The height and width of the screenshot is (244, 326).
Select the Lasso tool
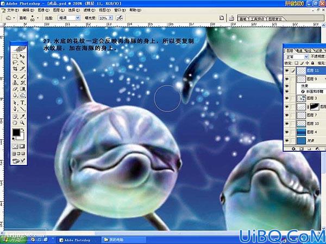click(x=15, y=62)
